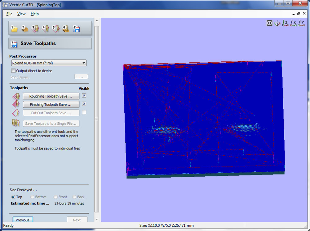Click the Save Toolpaths header
The image size is (310, 231).
pyautogui.click(x=50, y=43)
